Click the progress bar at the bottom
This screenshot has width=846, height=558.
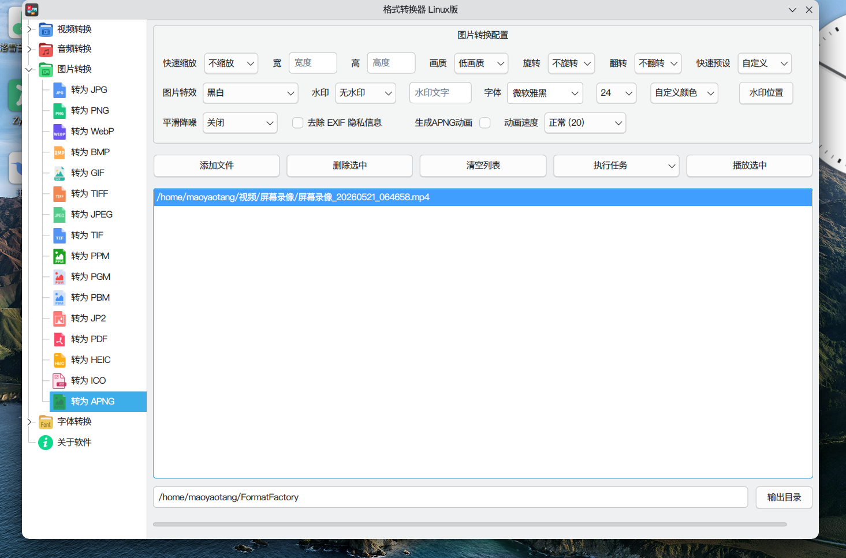pyautogui.click(x=470, y=525)
